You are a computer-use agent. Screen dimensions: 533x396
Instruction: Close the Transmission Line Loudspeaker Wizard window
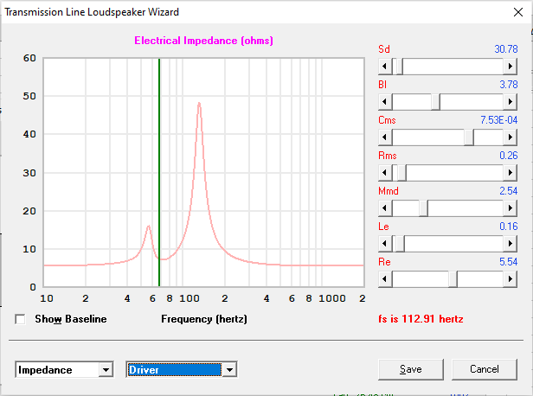(x=518, y=12)
